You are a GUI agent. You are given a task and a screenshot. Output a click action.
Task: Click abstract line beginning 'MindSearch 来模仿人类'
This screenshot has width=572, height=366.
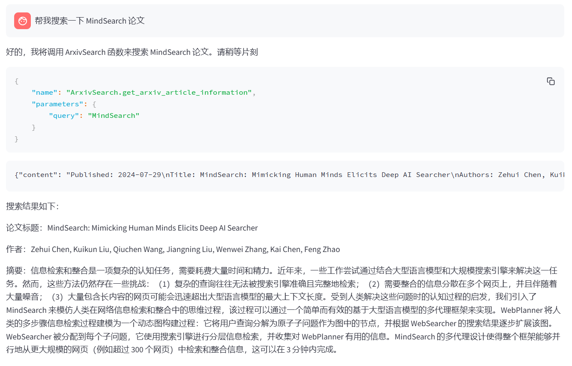click(283, 310)
